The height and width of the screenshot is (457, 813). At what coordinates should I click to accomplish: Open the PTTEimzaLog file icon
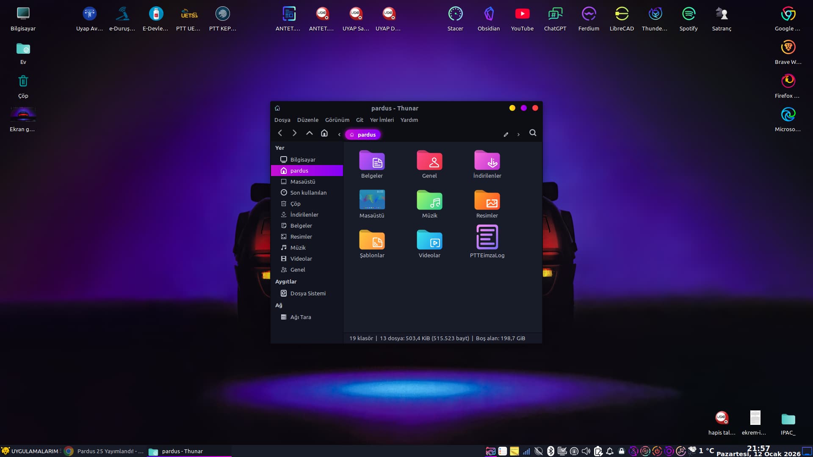click(487, 237)
